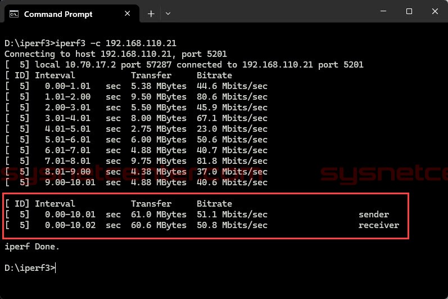Click the '8.01-9.00' interval
Viewport: 448px width, 299px height.
coord(67,172)
